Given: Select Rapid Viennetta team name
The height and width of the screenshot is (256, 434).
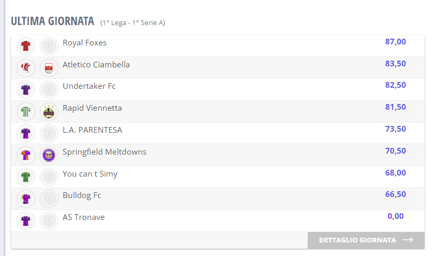Looking at the screenshot, I should pos(92,108).
